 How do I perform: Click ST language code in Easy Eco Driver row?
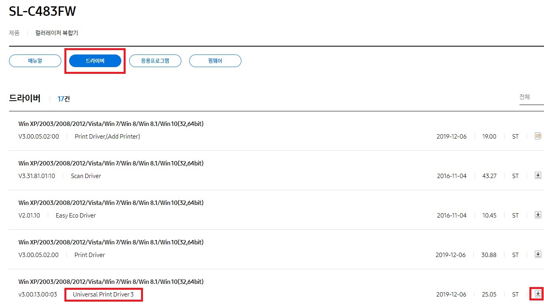[x=515, y=216]
